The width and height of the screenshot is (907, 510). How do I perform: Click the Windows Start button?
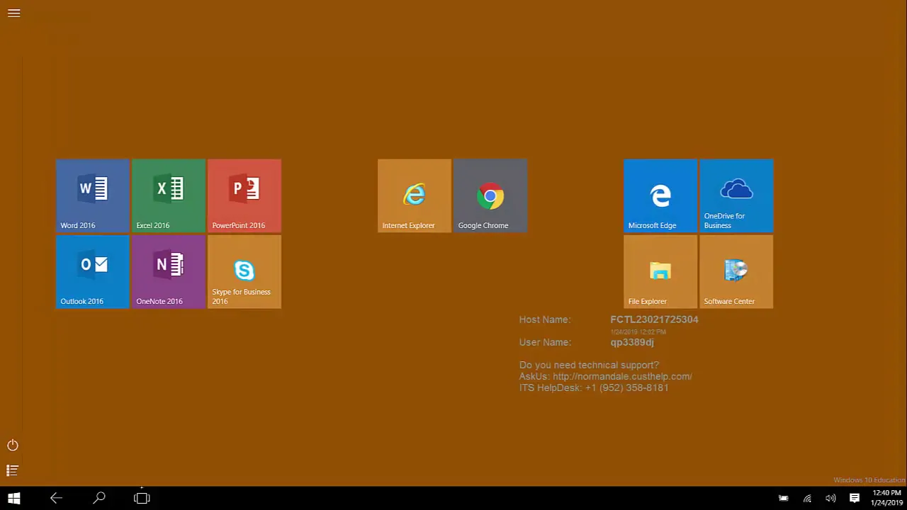point(14,498)
